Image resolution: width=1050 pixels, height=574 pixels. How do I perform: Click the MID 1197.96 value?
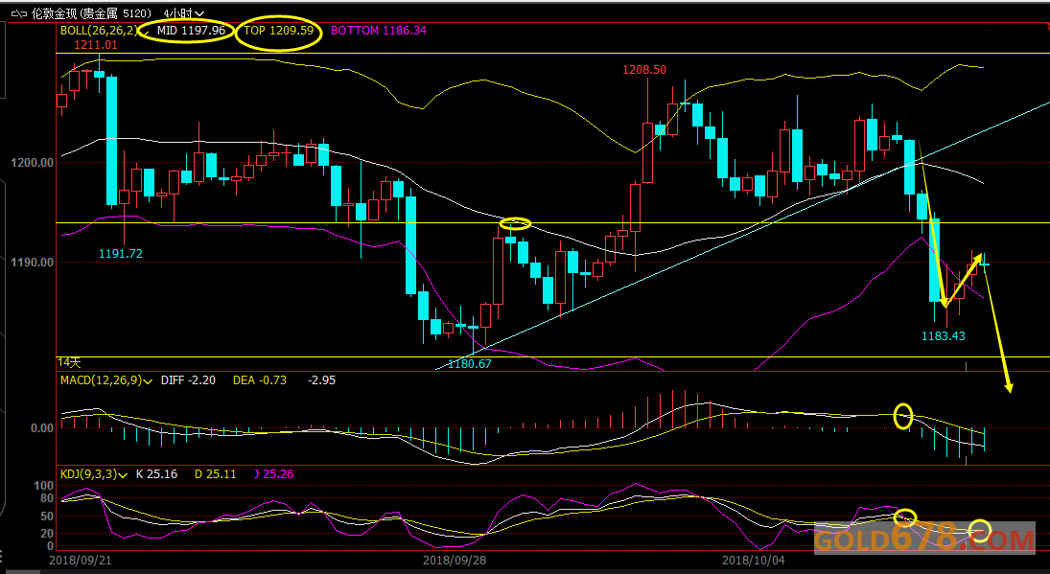click(191, 30)
